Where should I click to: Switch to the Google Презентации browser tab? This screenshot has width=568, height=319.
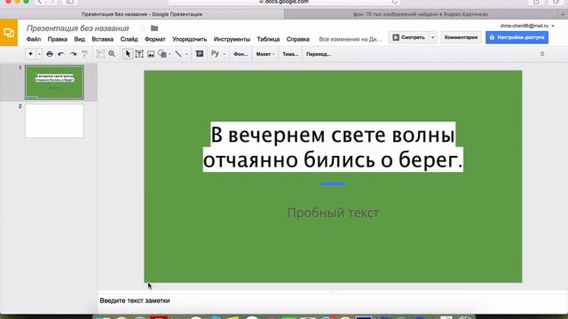[x=142, y=14]
